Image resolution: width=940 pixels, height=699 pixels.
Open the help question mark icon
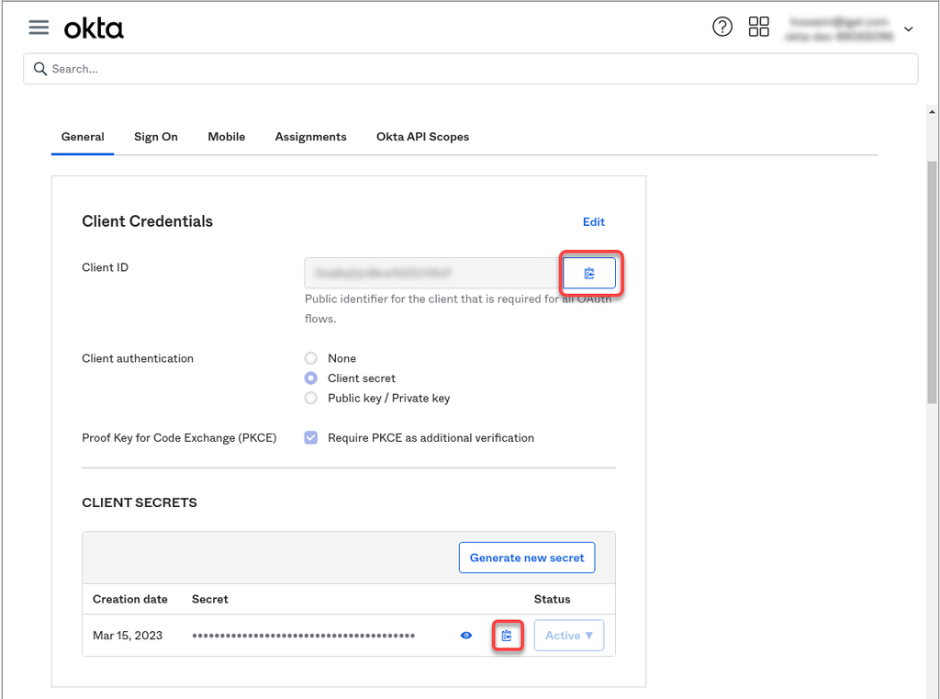(x=722, y=28)
